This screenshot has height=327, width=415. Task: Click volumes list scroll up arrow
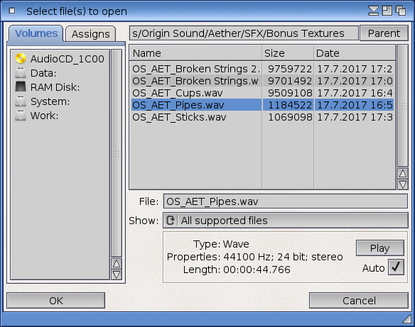117,264
